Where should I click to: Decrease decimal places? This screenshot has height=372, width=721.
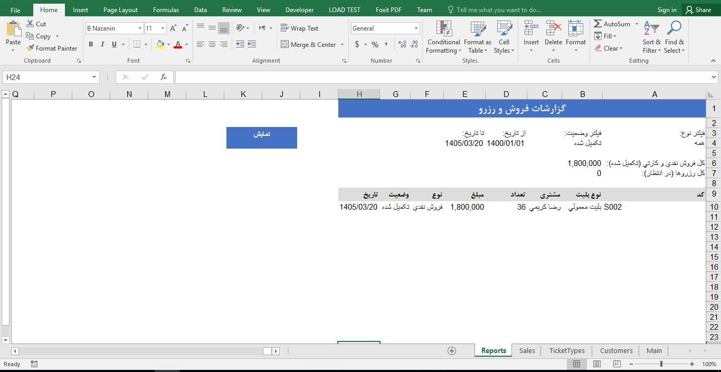pos(414,44)
